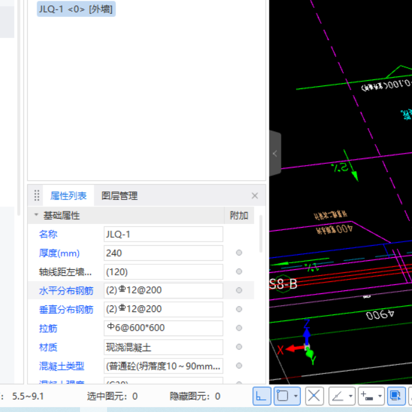Close the properties panel with X

(x=254, y=196)
